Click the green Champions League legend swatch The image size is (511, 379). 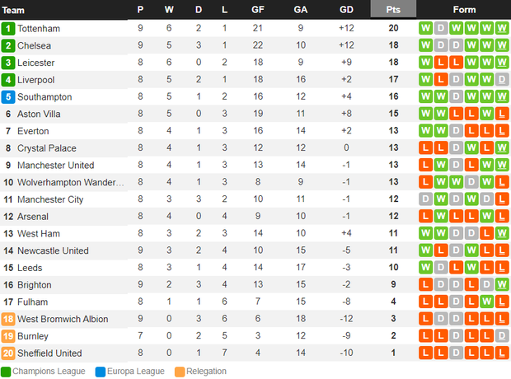pos(6,372)
